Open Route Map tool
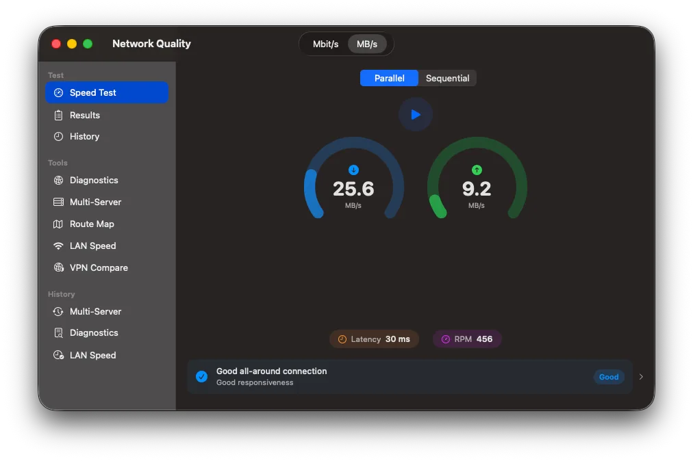693x461 pixels. point(107,224)
